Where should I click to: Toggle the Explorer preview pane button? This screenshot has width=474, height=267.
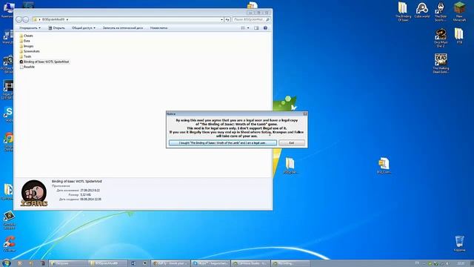(256, 28)
